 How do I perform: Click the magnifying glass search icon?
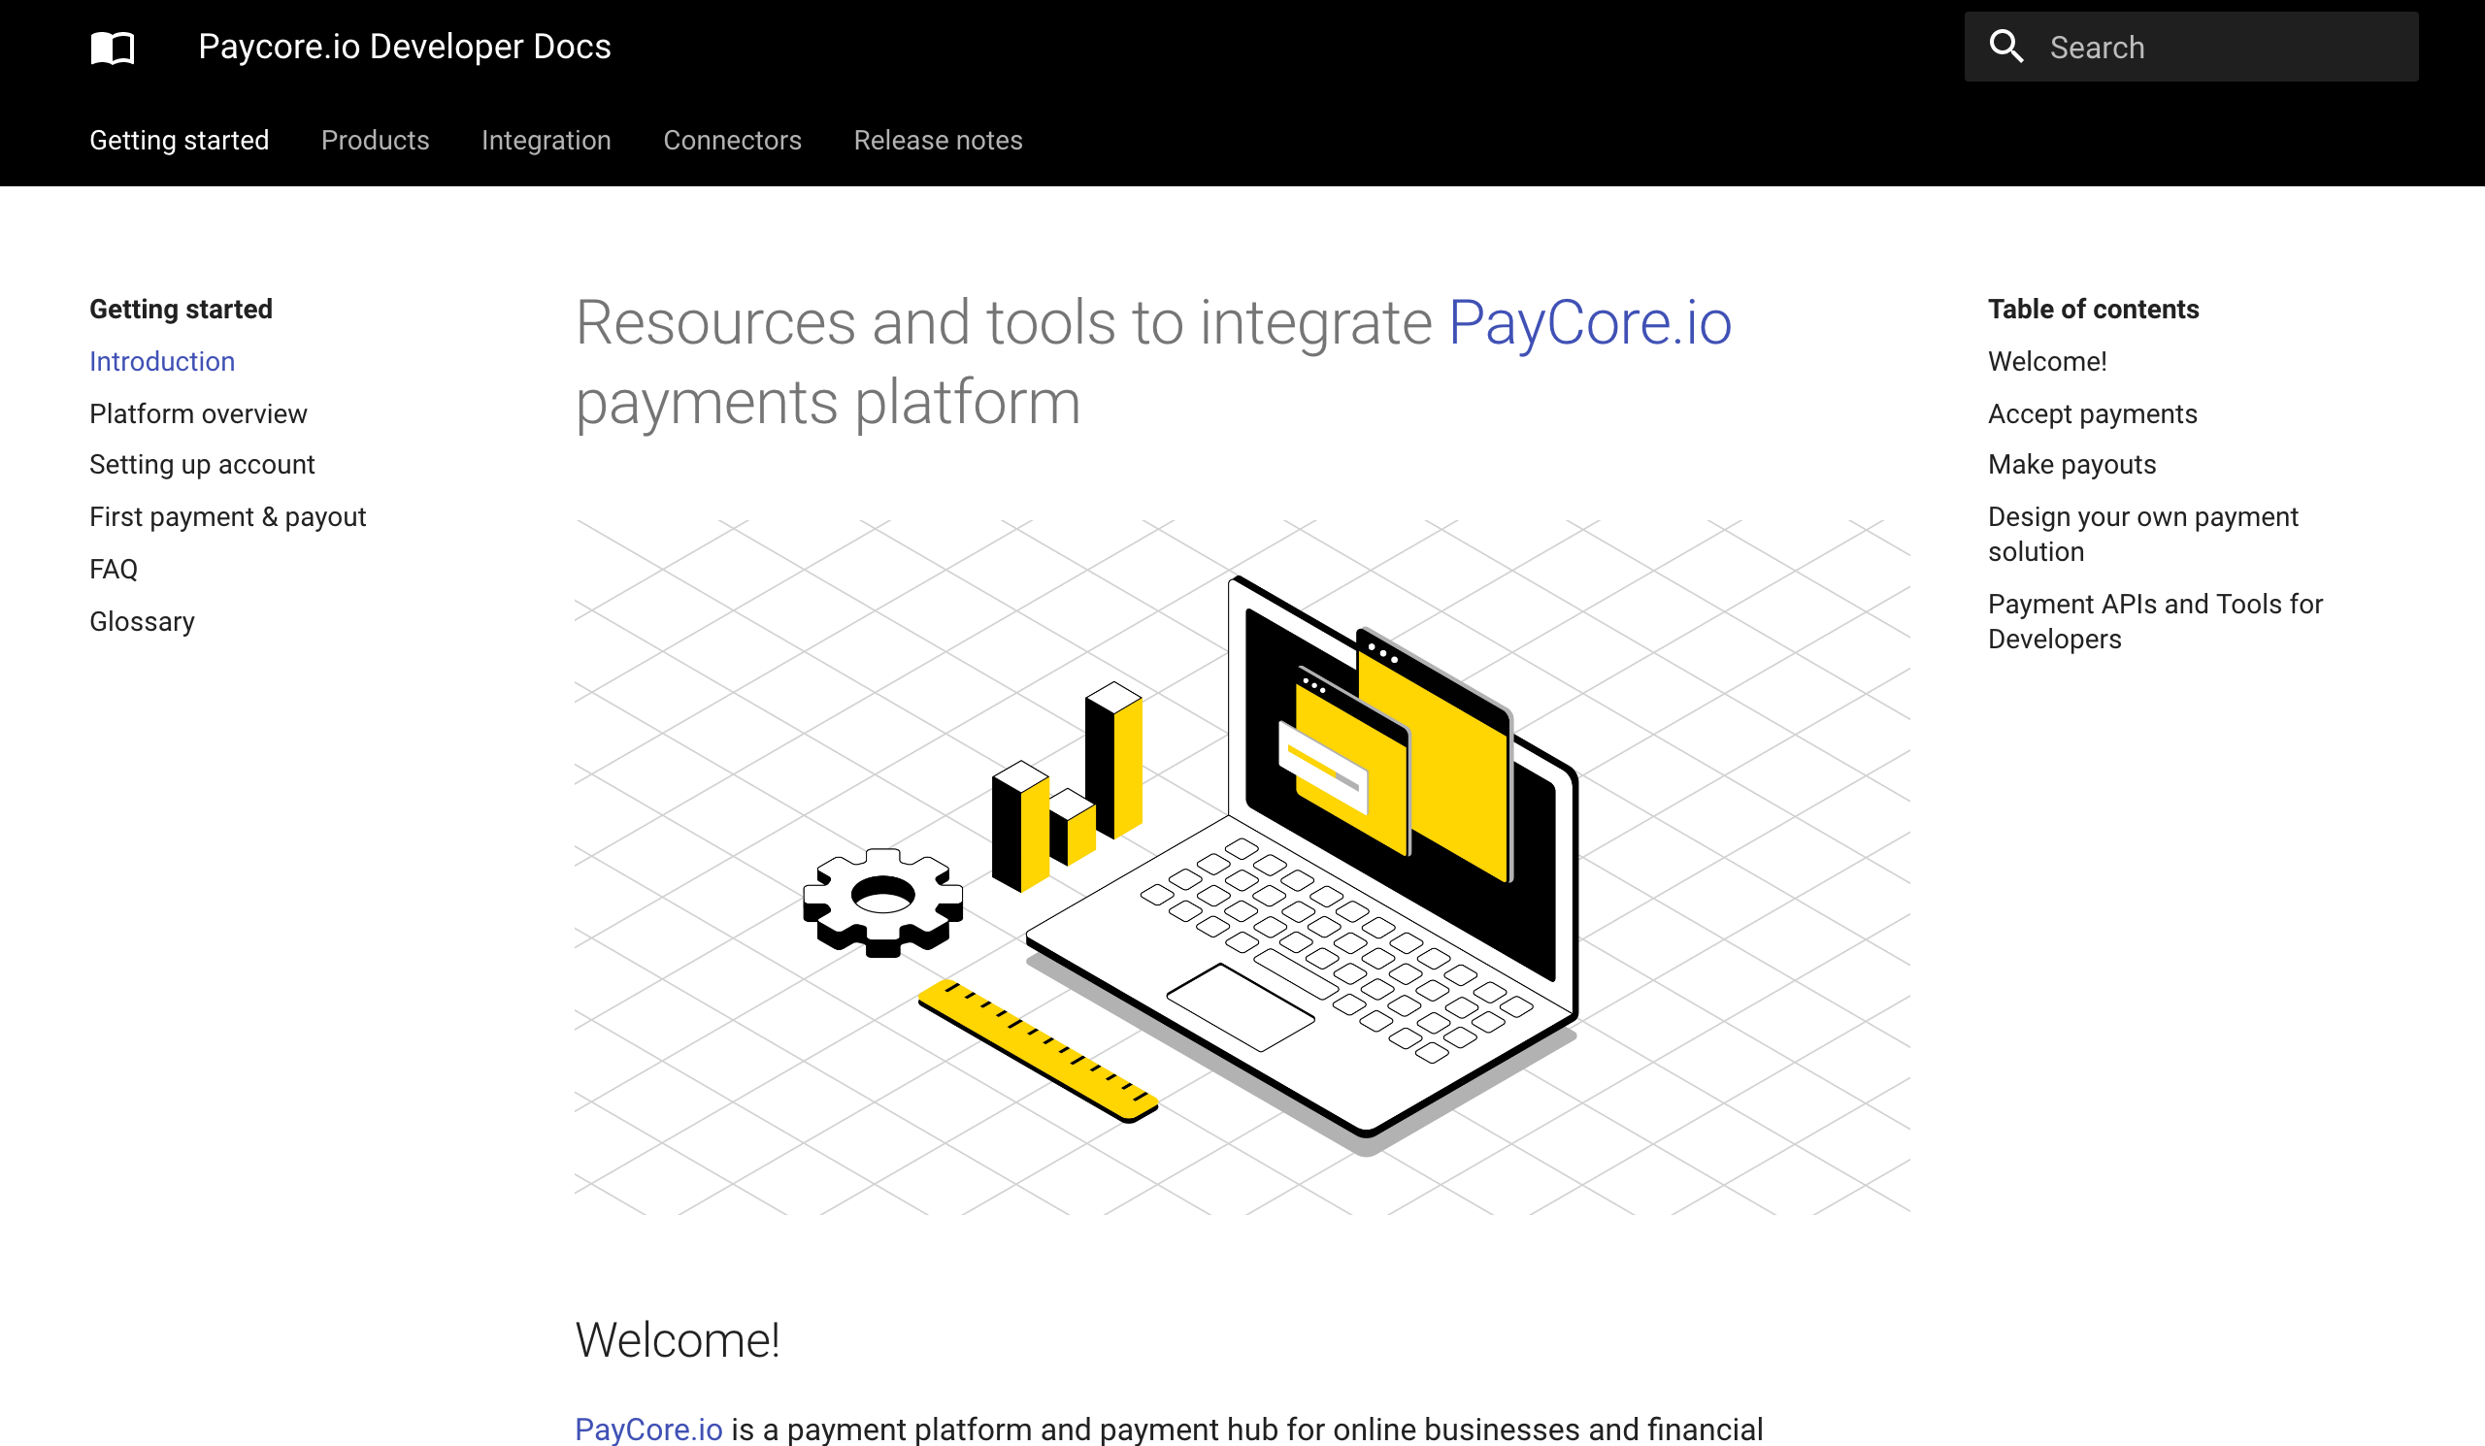click(x=2005, y=47)
